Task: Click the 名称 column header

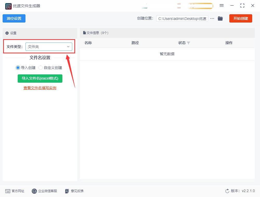Action: click(x=88, y=43)
